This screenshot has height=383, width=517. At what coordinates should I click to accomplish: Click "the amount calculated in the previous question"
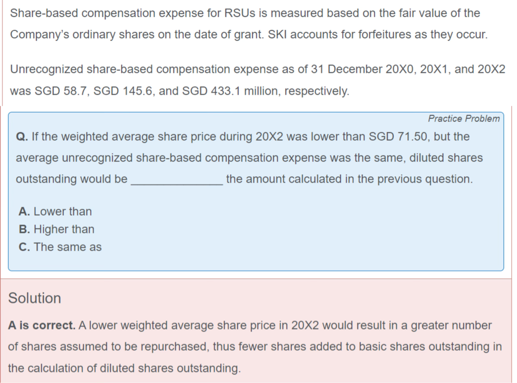pos(349,179)
